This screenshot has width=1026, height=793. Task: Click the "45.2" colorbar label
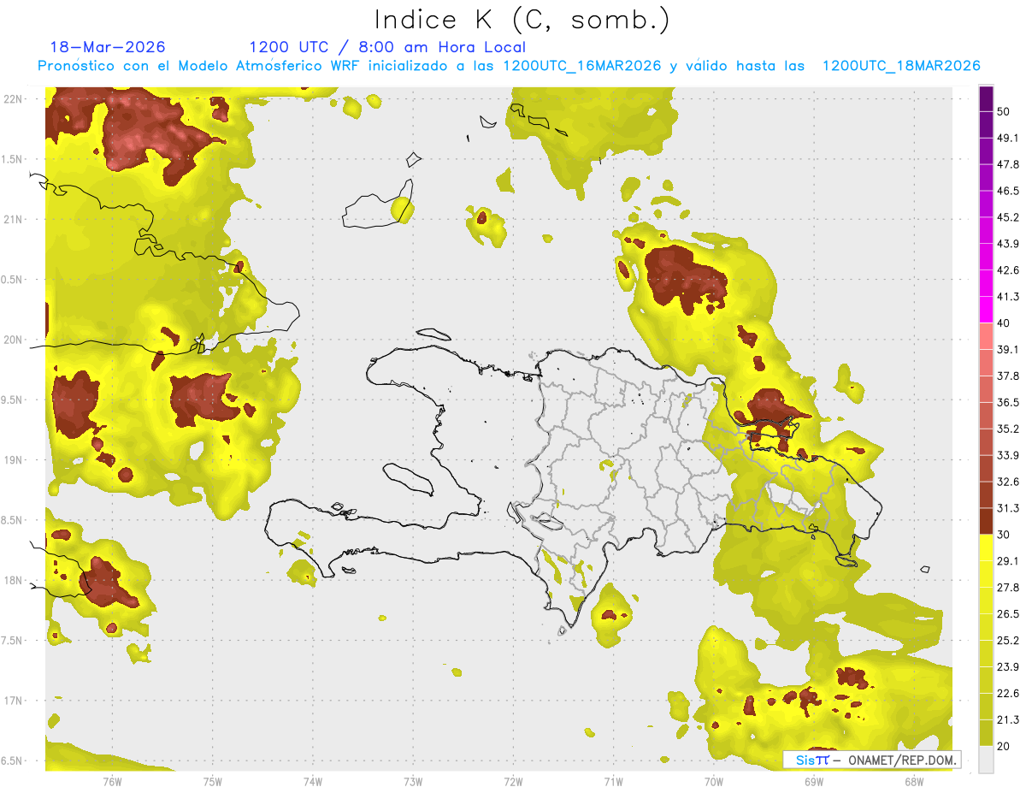coord(1008,217)
